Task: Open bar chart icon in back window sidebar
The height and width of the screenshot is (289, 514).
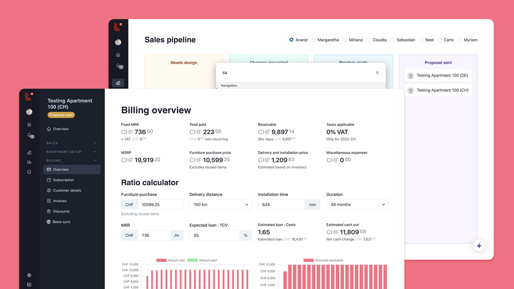Action: click(x=118, y=83)
